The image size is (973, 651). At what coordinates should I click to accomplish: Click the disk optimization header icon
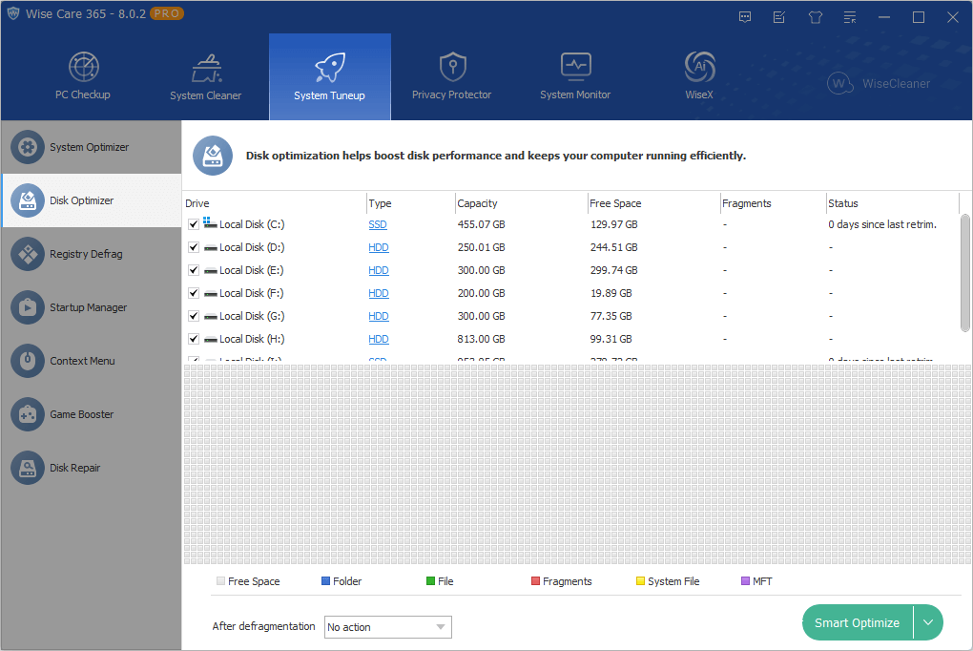pyautogui.click(x=213, y=156)
